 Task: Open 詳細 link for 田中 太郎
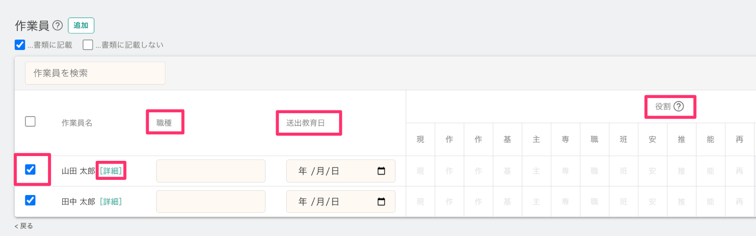point(111,202)
